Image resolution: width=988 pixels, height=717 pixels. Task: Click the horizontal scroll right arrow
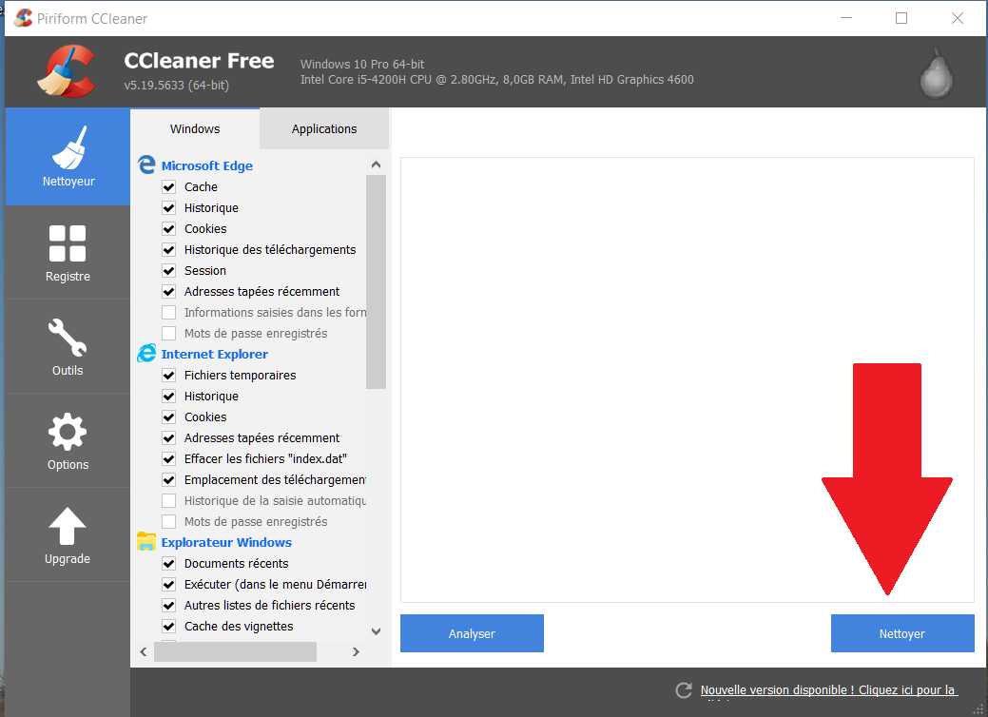[356, 651]
